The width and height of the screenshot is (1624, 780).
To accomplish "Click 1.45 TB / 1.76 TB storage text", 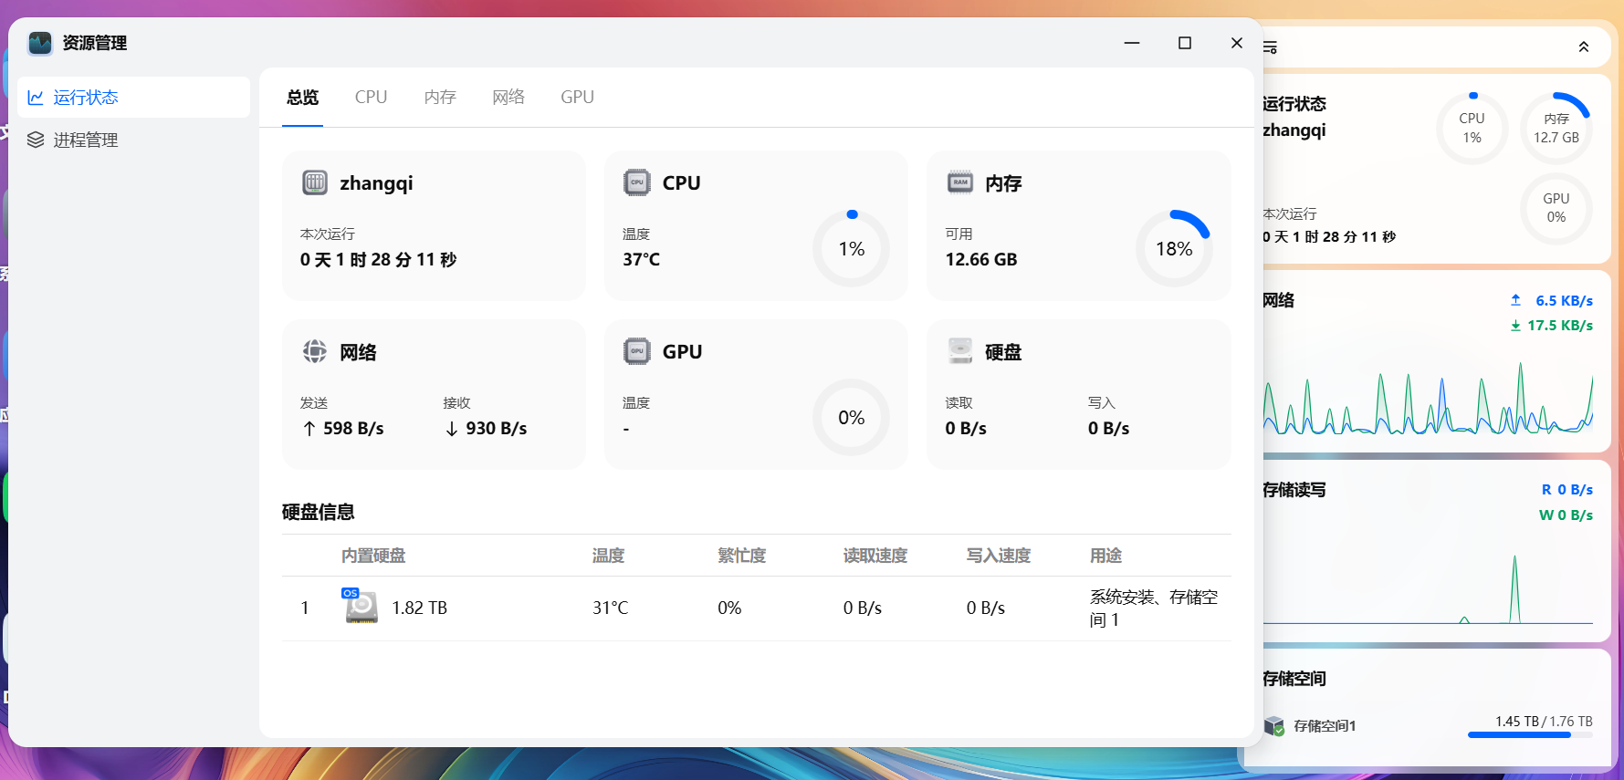I will pyautogui.click(x=1544, y=722).
